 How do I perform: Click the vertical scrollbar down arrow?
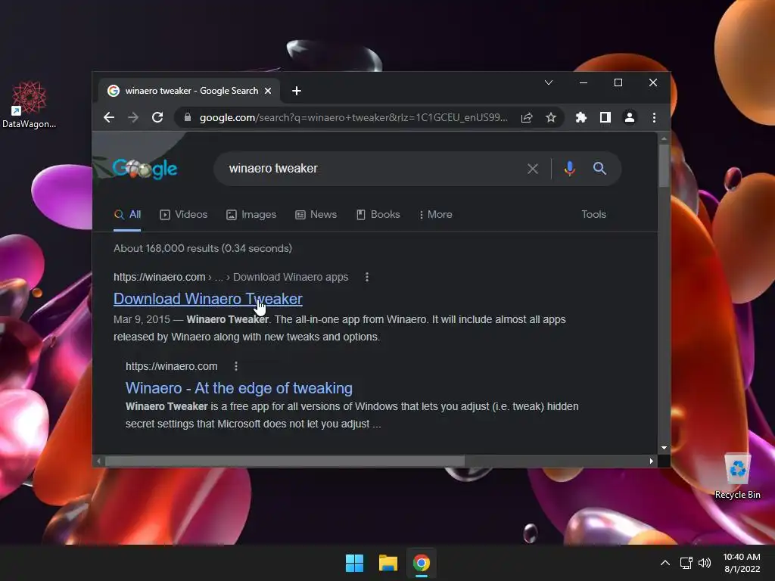click(x=664, y=448)
